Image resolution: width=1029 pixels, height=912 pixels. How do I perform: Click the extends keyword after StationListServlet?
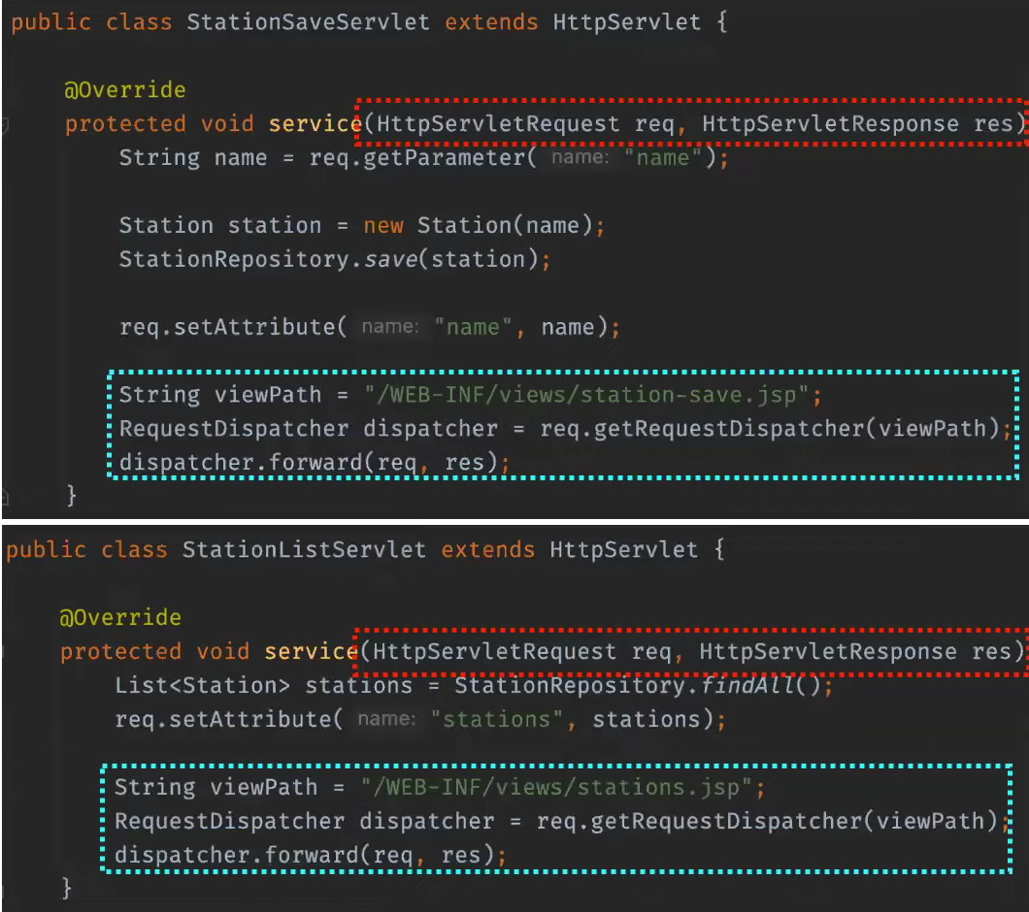coord(487,549)
